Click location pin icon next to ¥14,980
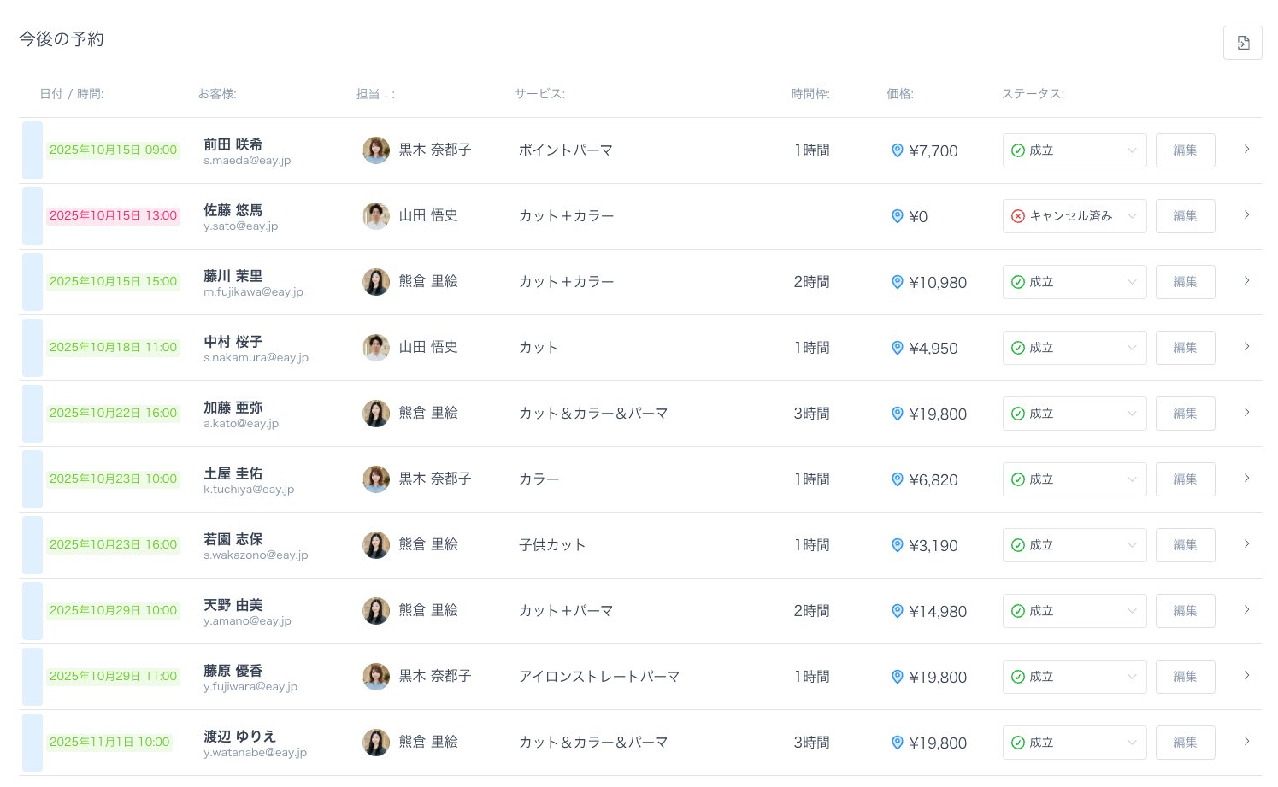Viewport: 1278px width, 787px height. coord(897,611)
